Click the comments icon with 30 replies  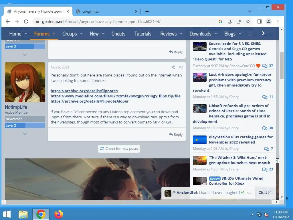click(x=265, y=128)
